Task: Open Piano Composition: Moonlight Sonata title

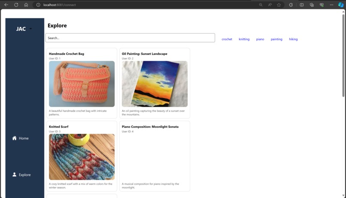Action: (150, 126)
